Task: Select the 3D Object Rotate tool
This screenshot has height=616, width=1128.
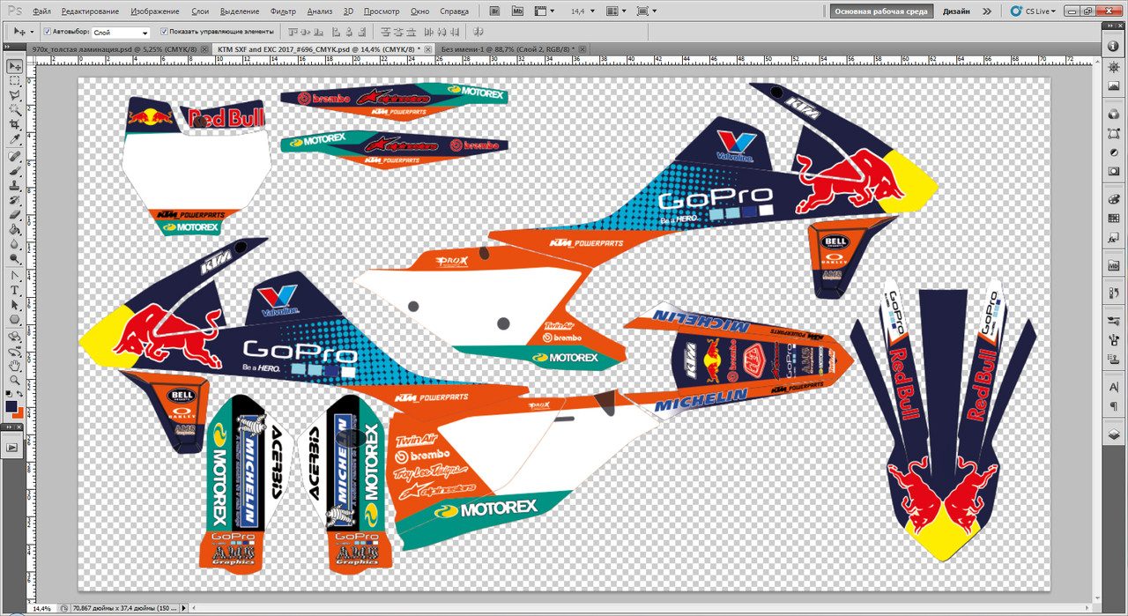Action: (x=15, y=336)
